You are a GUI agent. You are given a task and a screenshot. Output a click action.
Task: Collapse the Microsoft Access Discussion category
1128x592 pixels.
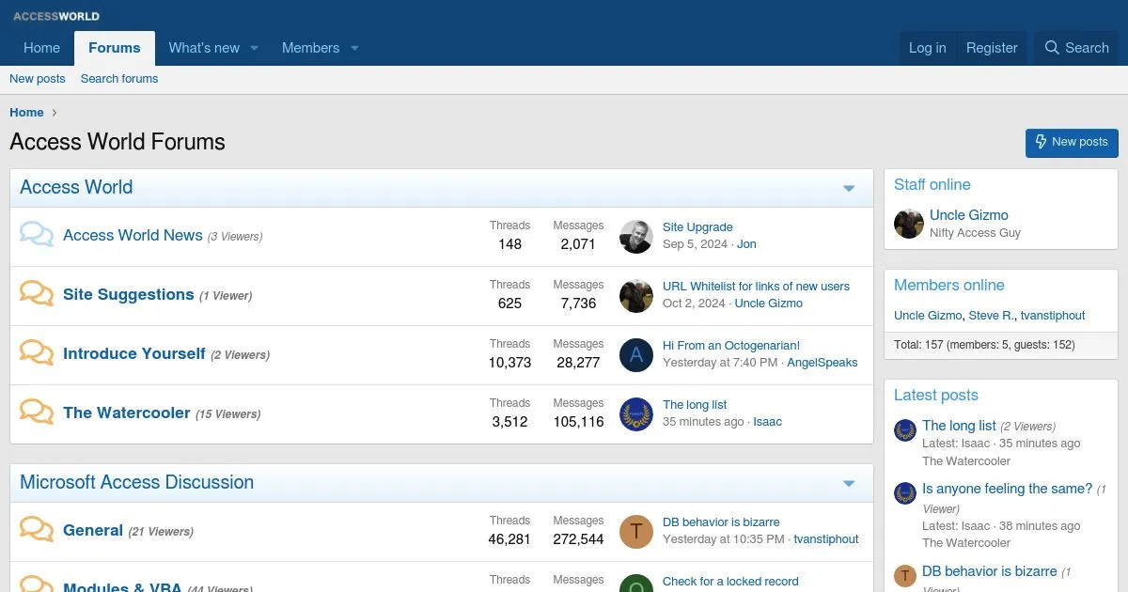[x=849, y=484]
